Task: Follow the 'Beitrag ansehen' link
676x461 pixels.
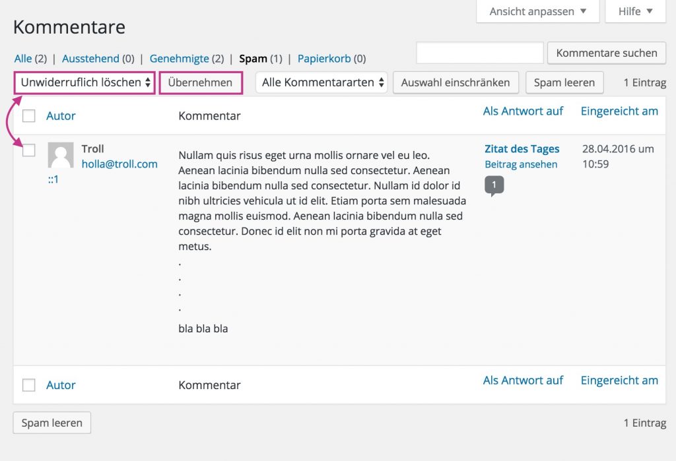Action: click(521, 164)
